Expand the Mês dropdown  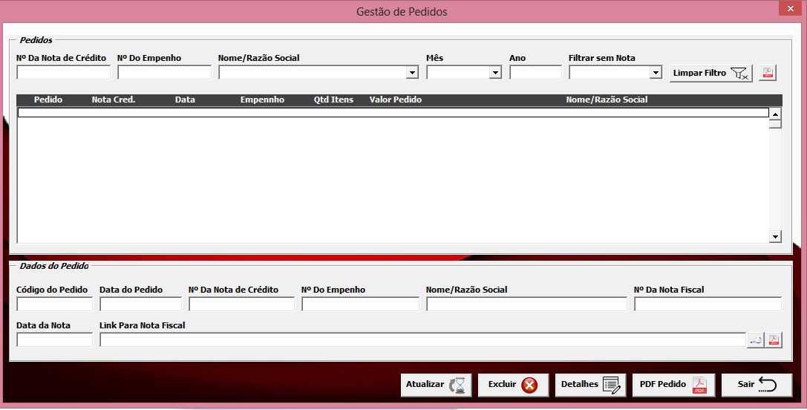pos(495,73)
